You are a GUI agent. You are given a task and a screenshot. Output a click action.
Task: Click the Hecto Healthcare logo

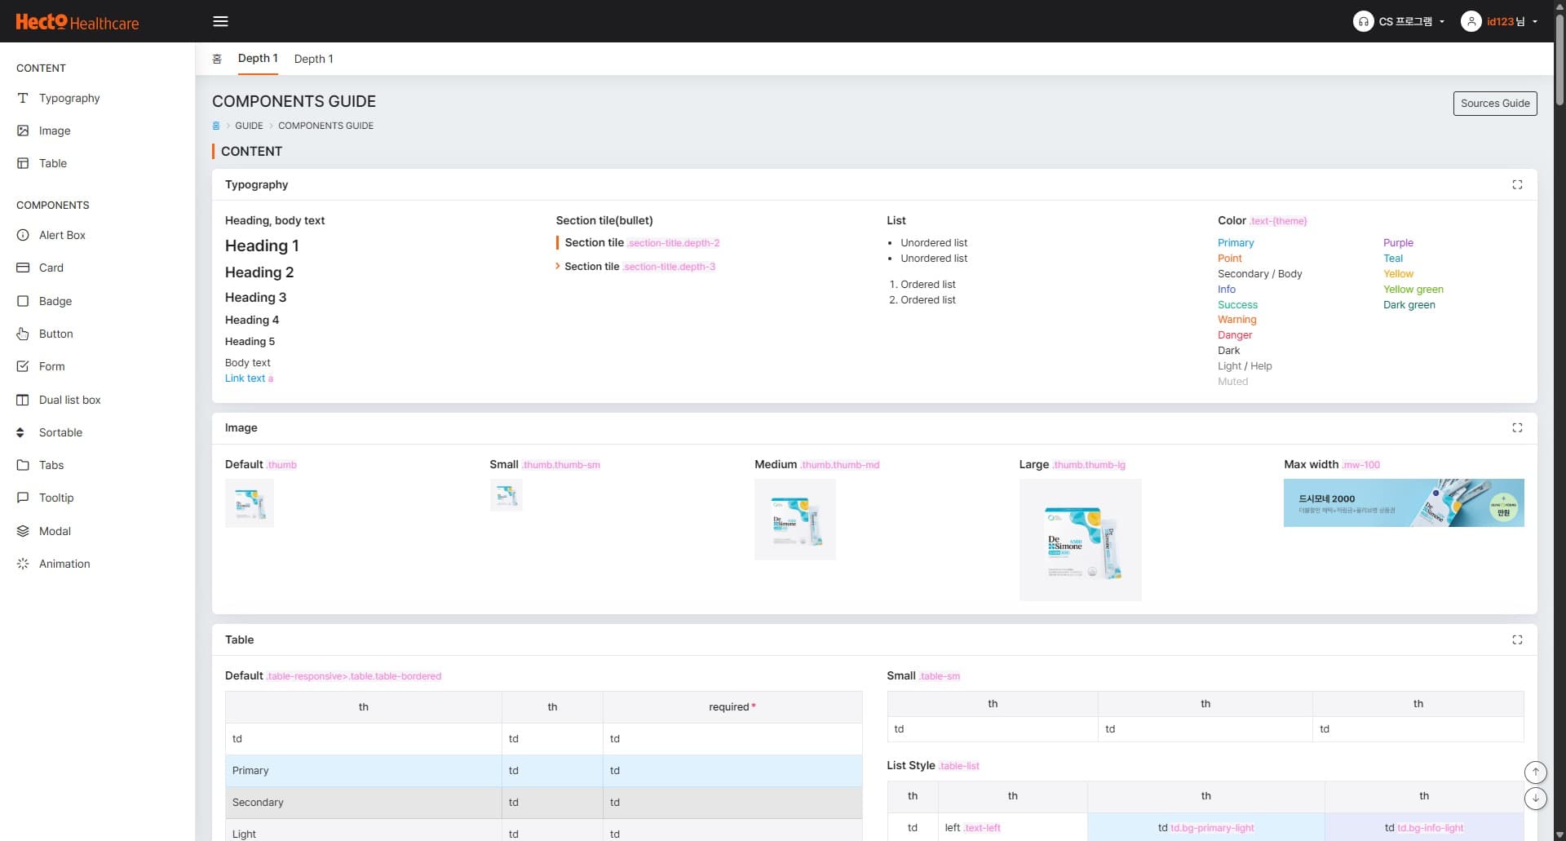tap(77, 22)
